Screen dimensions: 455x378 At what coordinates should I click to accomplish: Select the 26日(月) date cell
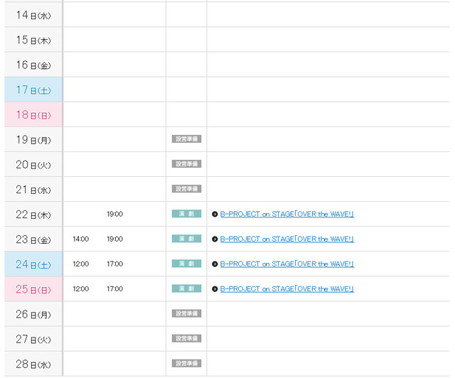(x=33, y=314)
